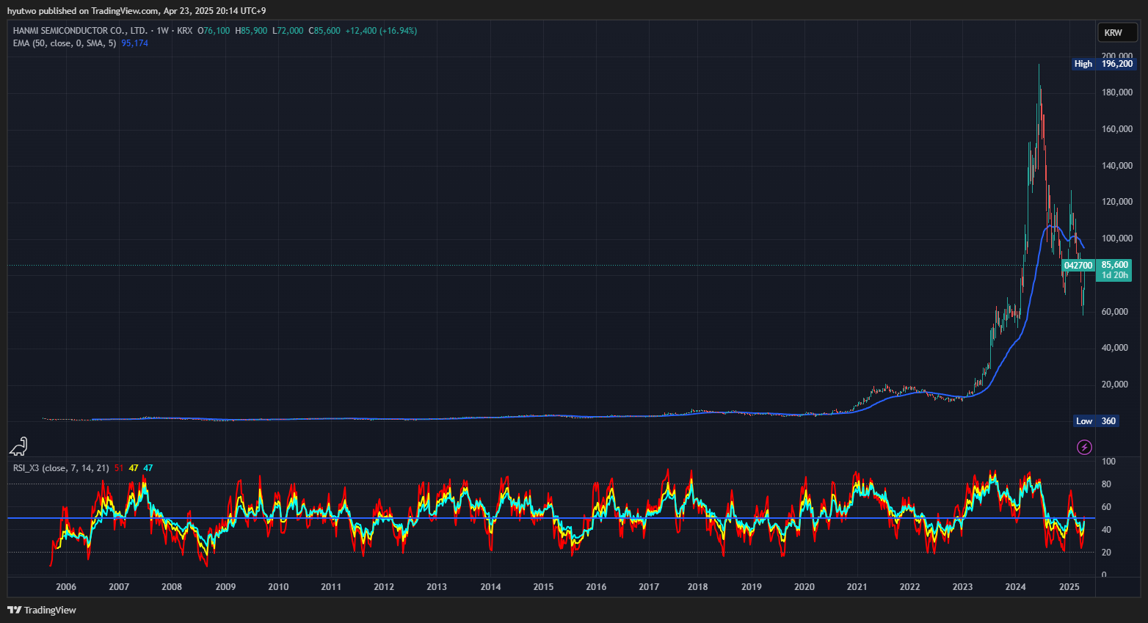The height and width of the screenshot is (623, 1148).
Task: Click the 042700 symbol tag
Action: 1078,266
